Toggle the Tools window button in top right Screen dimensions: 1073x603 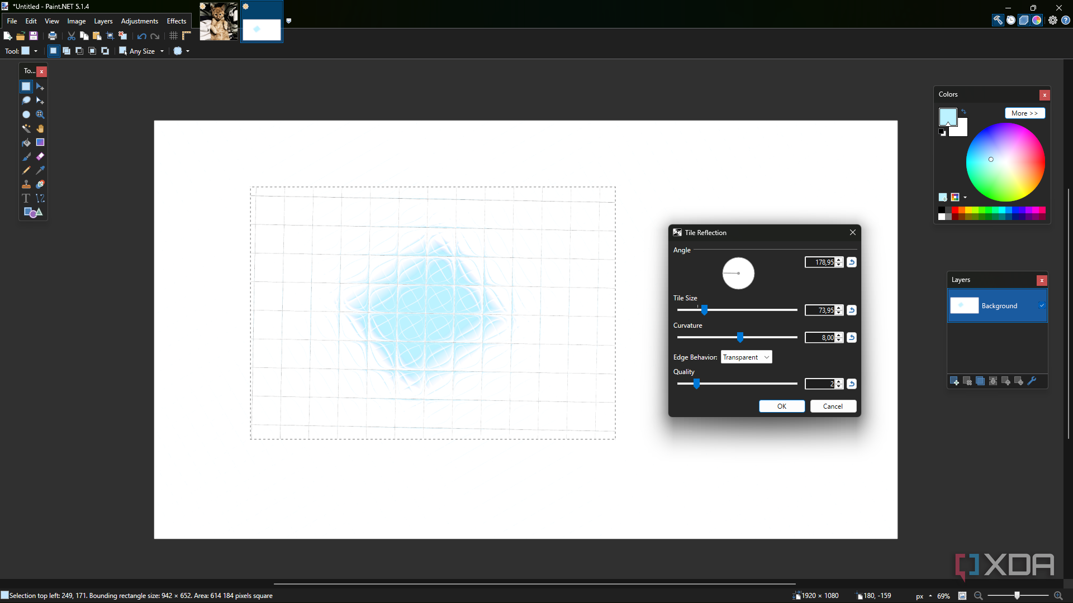pos(998,20)
